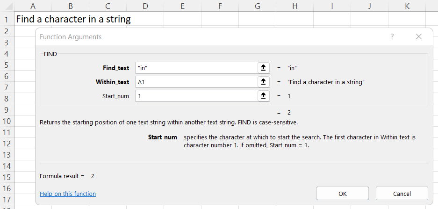
Task: Click inside the Find_text input field
Action: (196, 68)
